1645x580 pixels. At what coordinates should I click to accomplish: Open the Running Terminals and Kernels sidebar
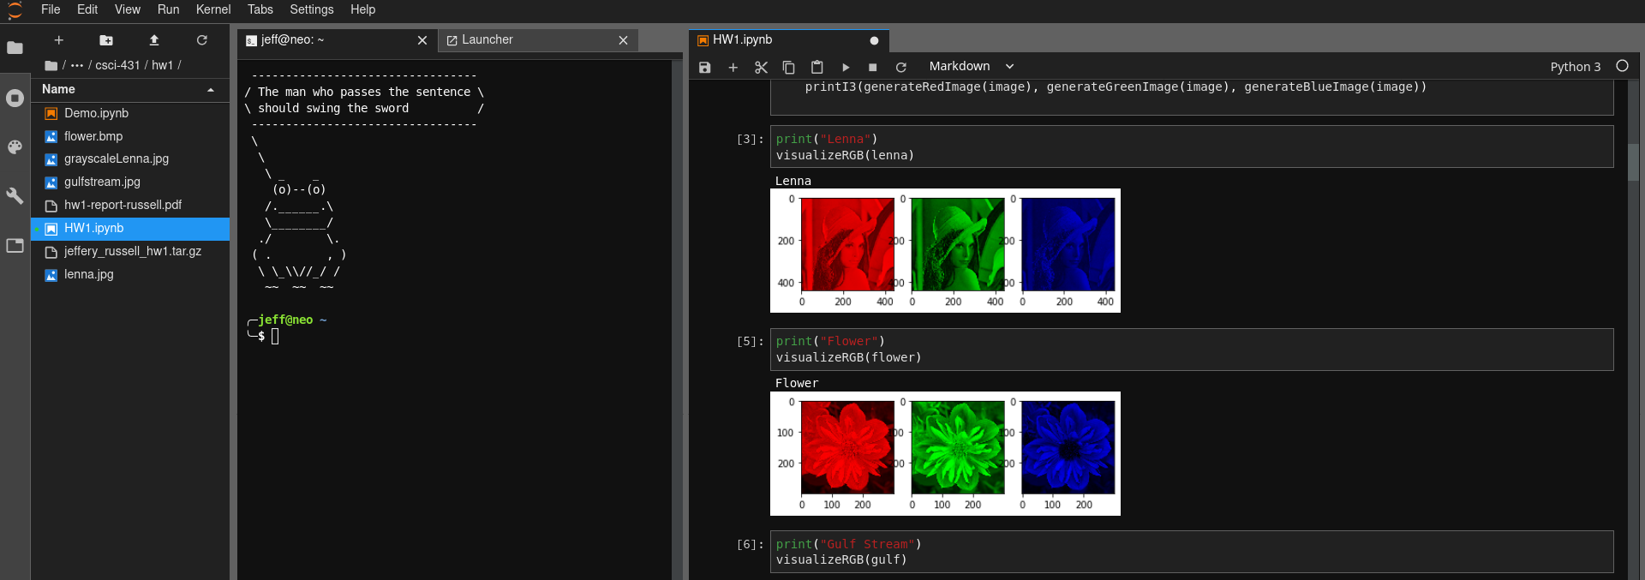coord(15,99)
